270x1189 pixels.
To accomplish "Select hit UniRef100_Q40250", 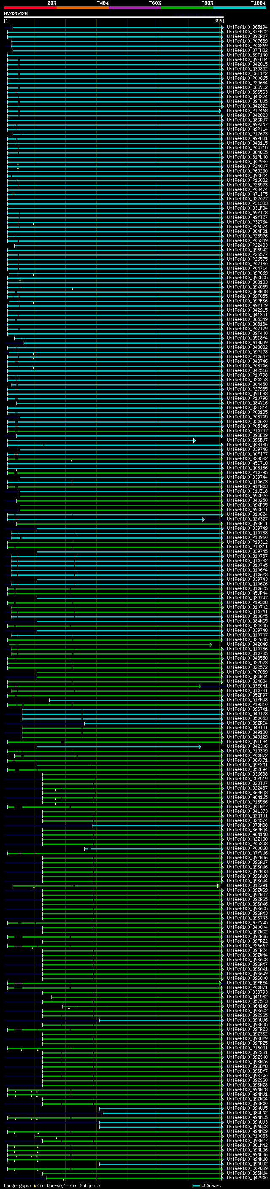I will point(247,500).
